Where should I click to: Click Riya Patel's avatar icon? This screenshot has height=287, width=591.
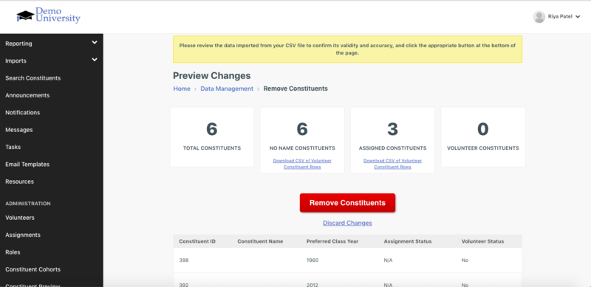[x=539, y=16]
